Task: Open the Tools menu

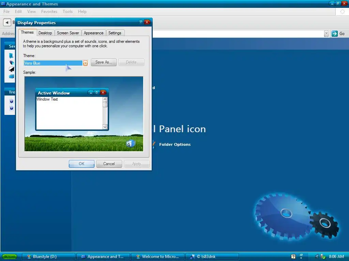Action: pyautogui.click(x=68, y=12)
